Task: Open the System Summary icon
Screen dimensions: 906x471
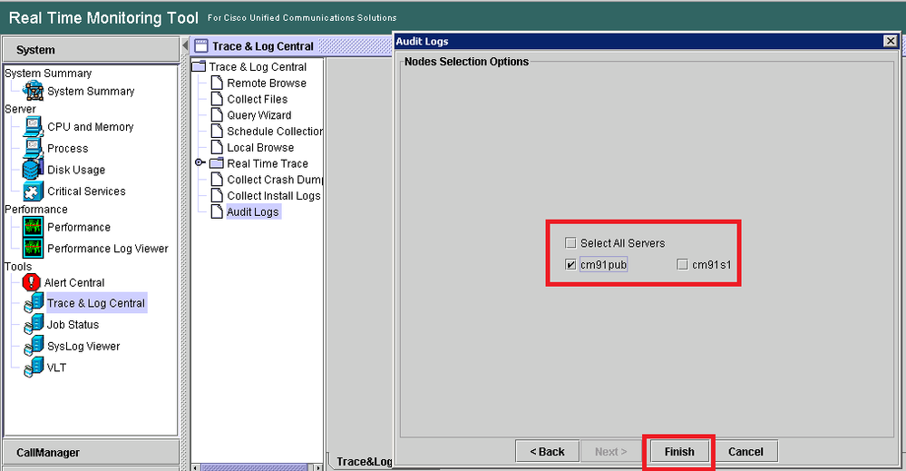Action: pyautogui.click(x=33, y=91)
